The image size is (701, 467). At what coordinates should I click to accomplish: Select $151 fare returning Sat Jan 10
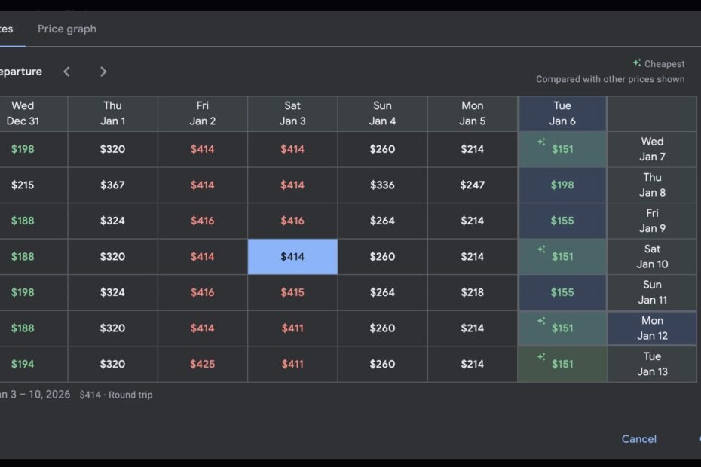click(562, 257)
